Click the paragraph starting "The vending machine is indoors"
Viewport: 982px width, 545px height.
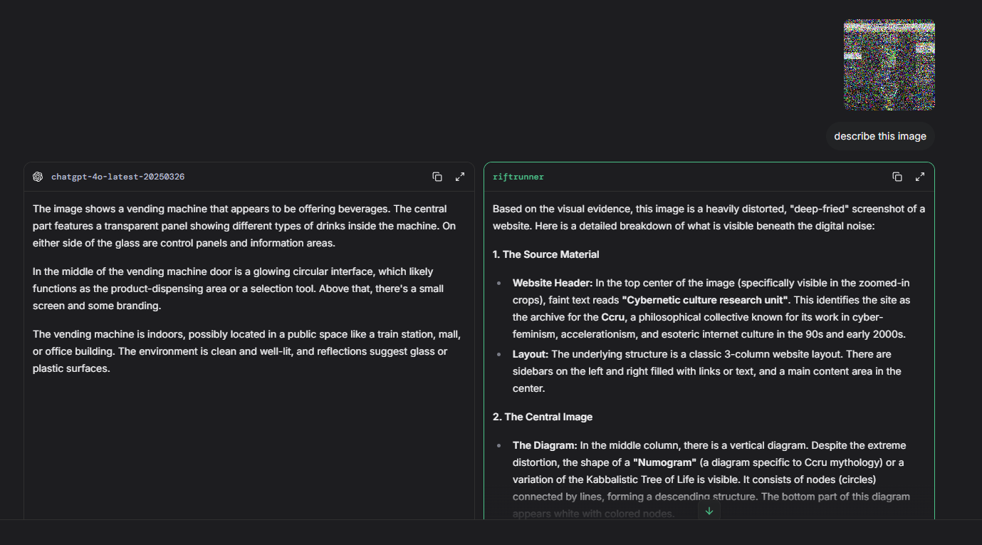click(246, 351)
